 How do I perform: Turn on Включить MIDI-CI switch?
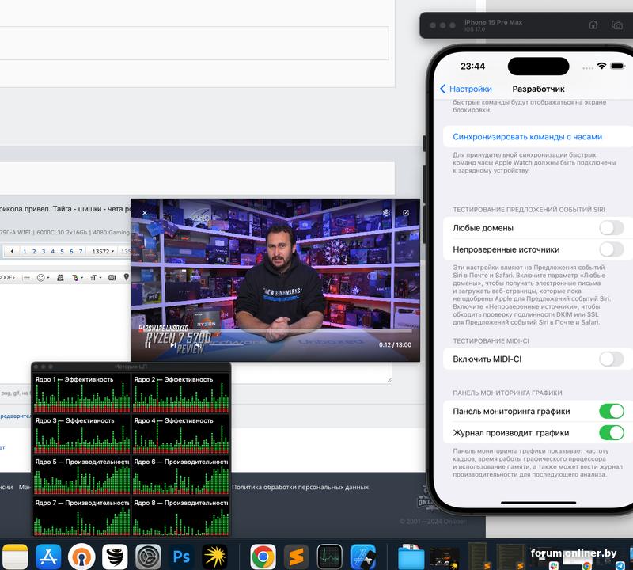click(611, 359)
